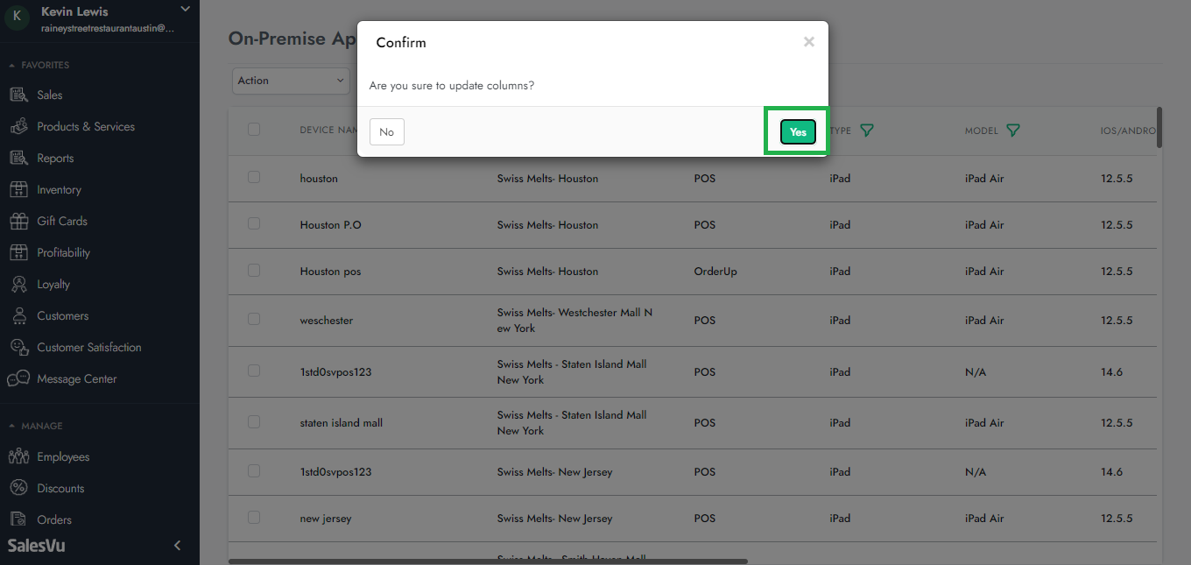Click the Gift Cards icon

pos(18,221)
